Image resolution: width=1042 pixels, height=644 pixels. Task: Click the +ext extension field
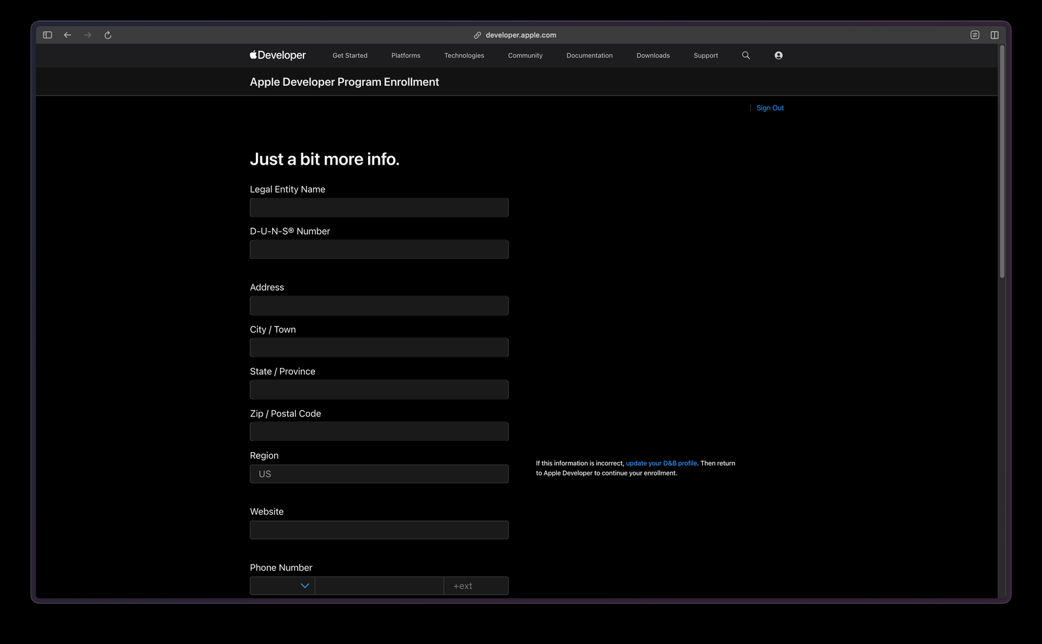[476, 585]
